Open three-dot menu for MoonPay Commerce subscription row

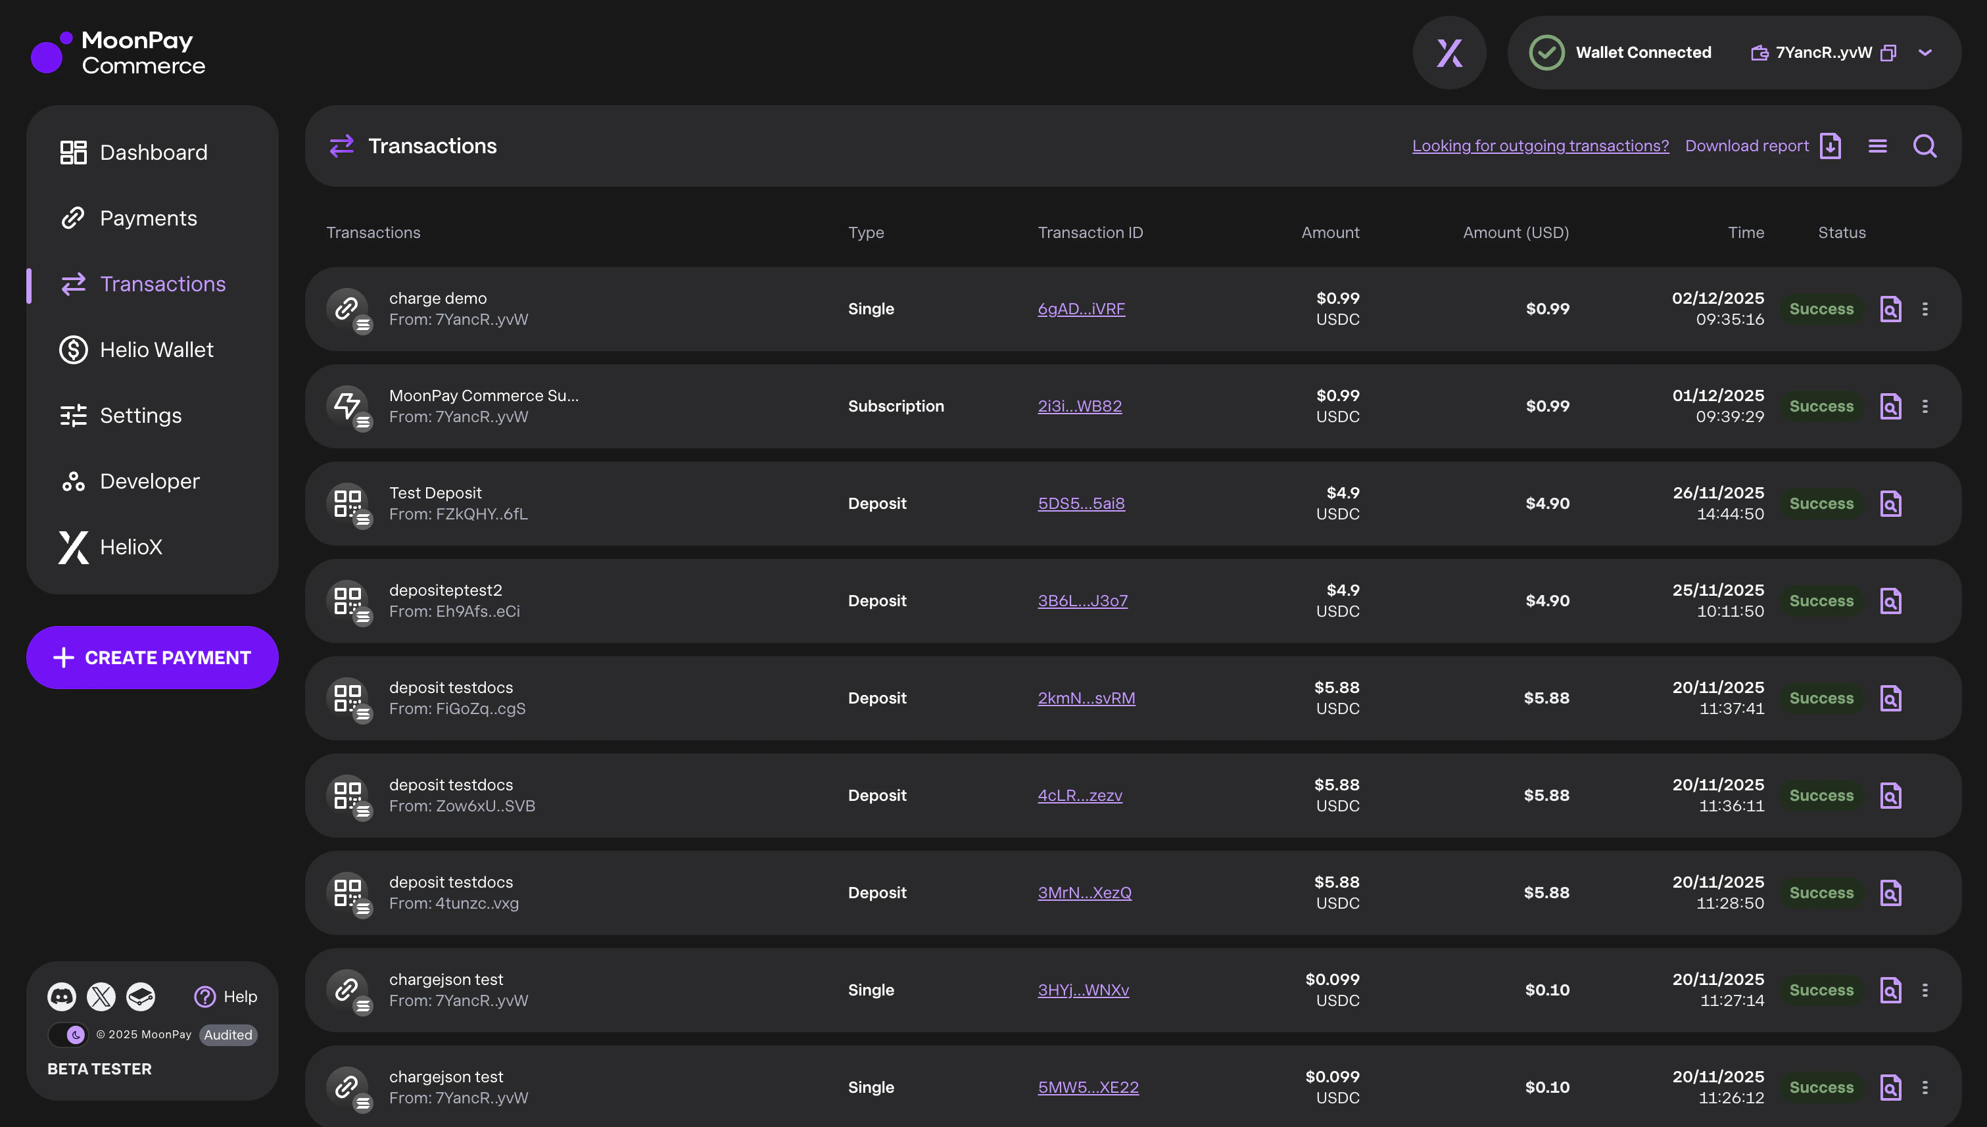coord(1925,406)
